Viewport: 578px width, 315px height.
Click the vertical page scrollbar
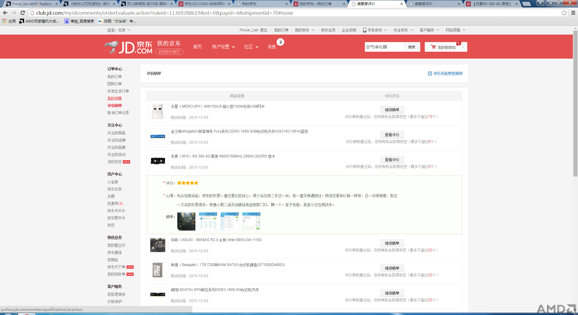(575, 103)
